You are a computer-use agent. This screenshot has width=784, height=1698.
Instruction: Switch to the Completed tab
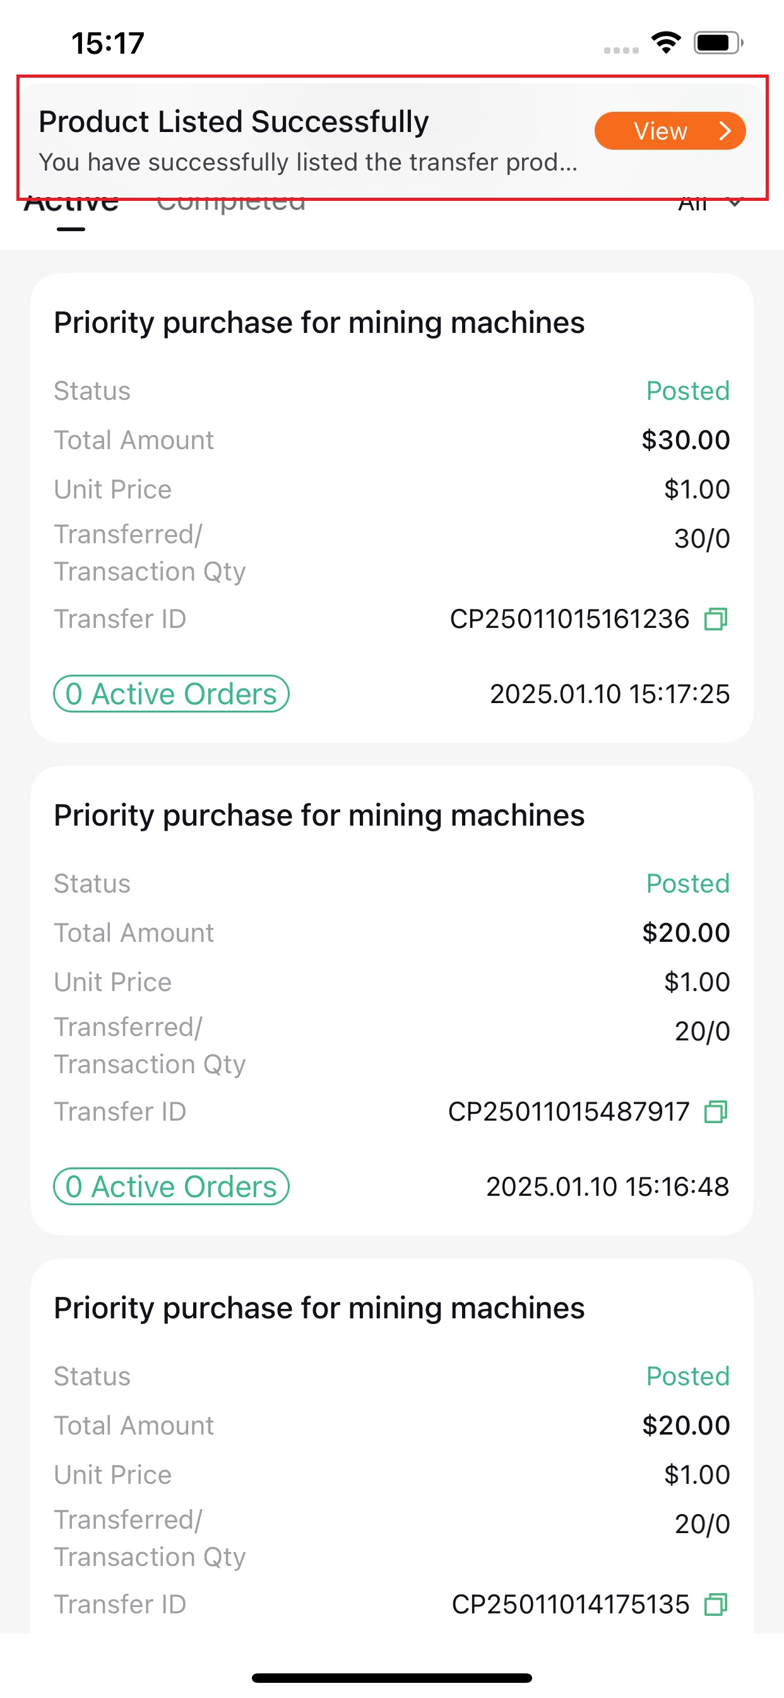point(231,206)
